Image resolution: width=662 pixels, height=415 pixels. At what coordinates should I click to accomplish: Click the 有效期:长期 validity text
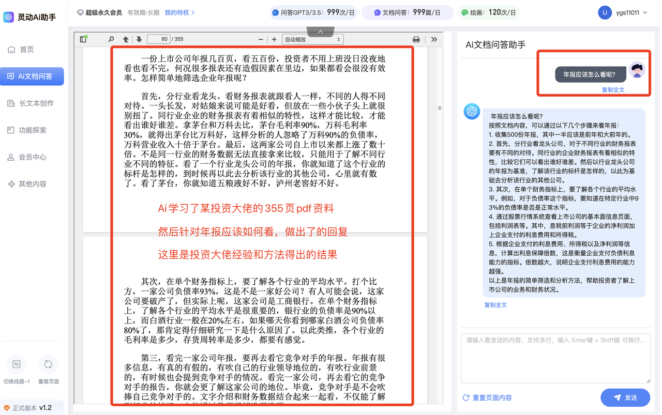pyautogui.click(x=143, y=12)
